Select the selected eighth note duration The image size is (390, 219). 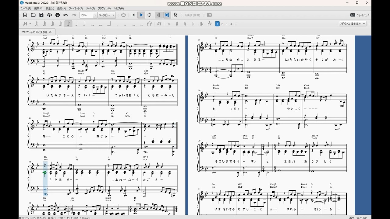(x=68, y=24)
